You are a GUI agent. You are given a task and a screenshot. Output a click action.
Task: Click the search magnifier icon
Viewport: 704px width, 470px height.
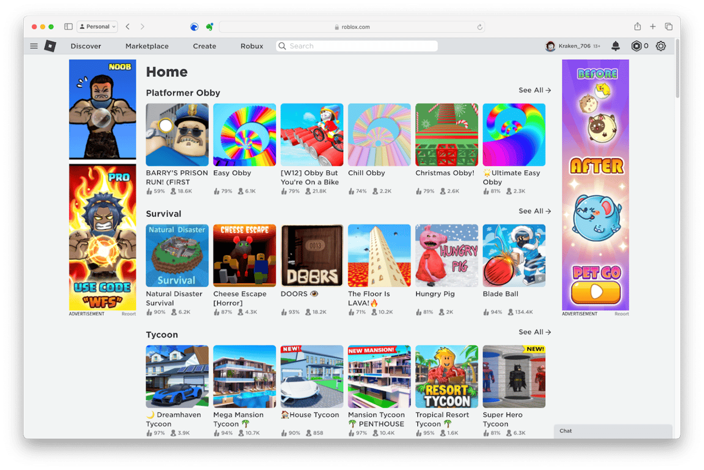283,46
